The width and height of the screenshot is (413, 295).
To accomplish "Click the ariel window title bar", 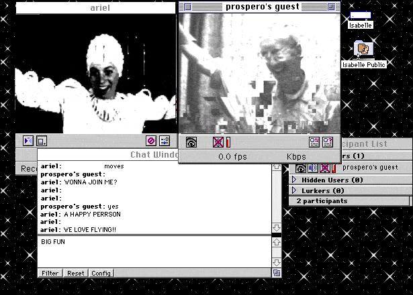I will [95, 7].
